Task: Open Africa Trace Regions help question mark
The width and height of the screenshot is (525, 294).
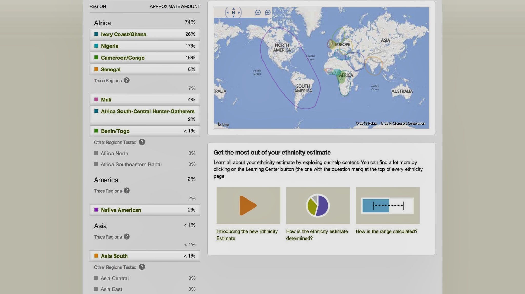Action: (127, 80)
